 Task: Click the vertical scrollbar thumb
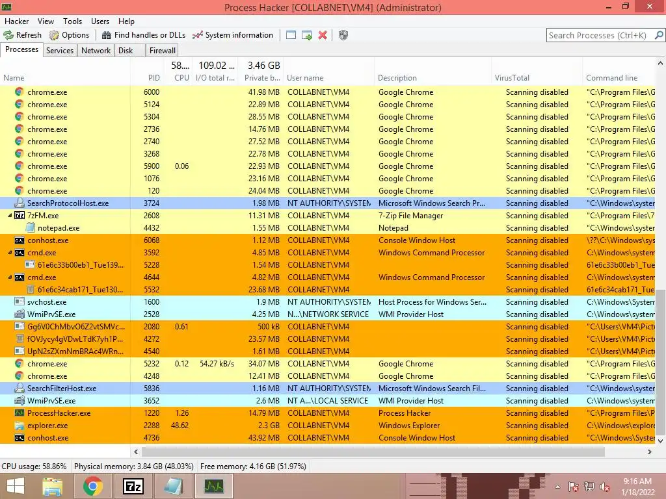tap(660, 363)
